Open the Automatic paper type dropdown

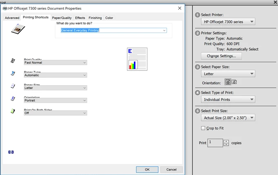tap(56, 75)
